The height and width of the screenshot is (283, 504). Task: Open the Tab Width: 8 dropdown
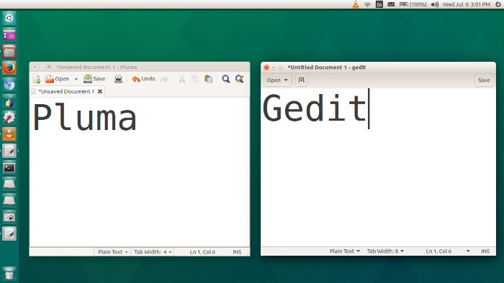coord(385,251)
